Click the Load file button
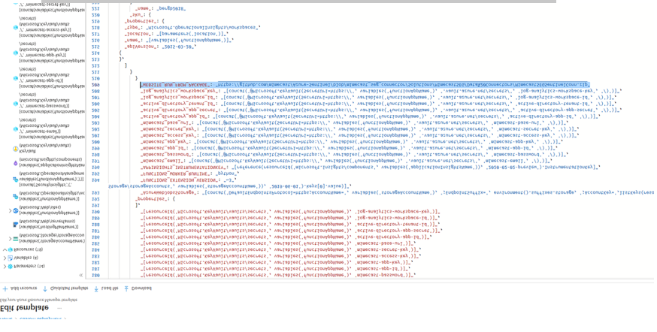 point(105,288)
